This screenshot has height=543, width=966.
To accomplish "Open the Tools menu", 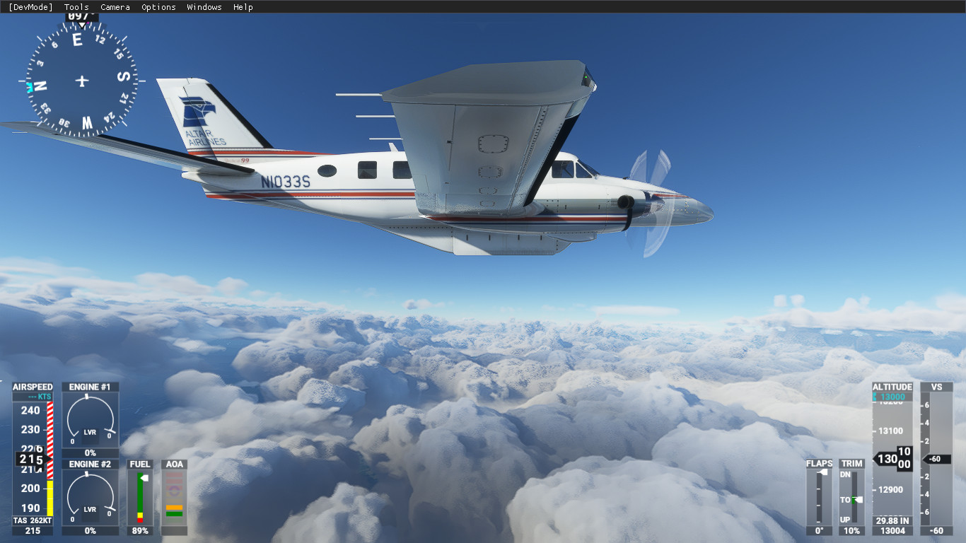I will [x=75, y=7].
